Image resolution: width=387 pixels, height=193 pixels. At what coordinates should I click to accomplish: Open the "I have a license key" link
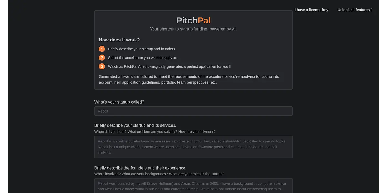tap(311, 10)
